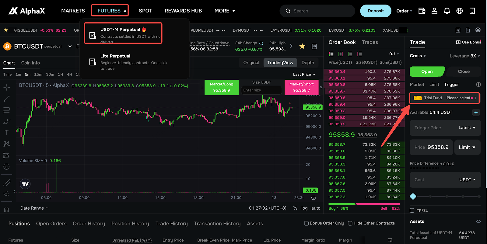Image resolution: width=487 pixels, height=244 pixels.
Task: Check Hide Other Contracts
Action: 350,223
